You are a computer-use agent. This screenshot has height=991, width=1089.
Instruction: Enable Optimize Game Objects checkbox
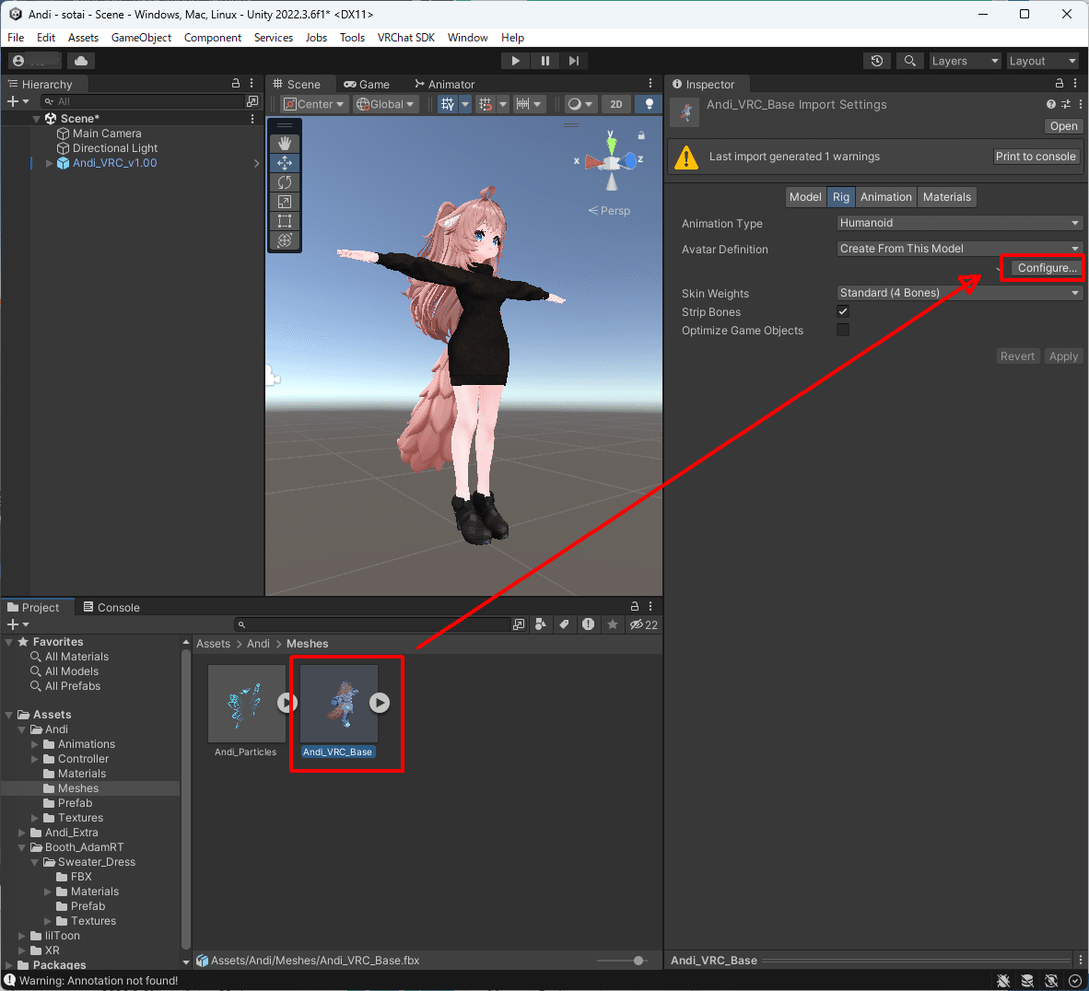tap(843, 330)
